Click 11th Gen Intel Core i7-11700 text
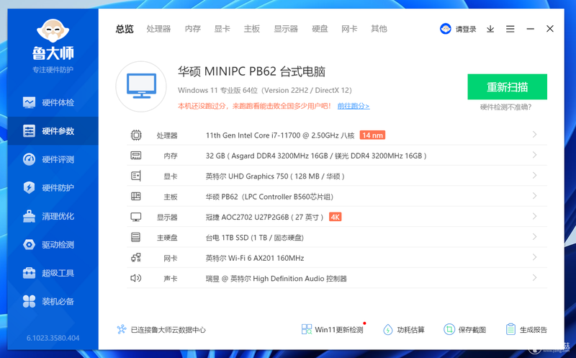 point(280,135)
